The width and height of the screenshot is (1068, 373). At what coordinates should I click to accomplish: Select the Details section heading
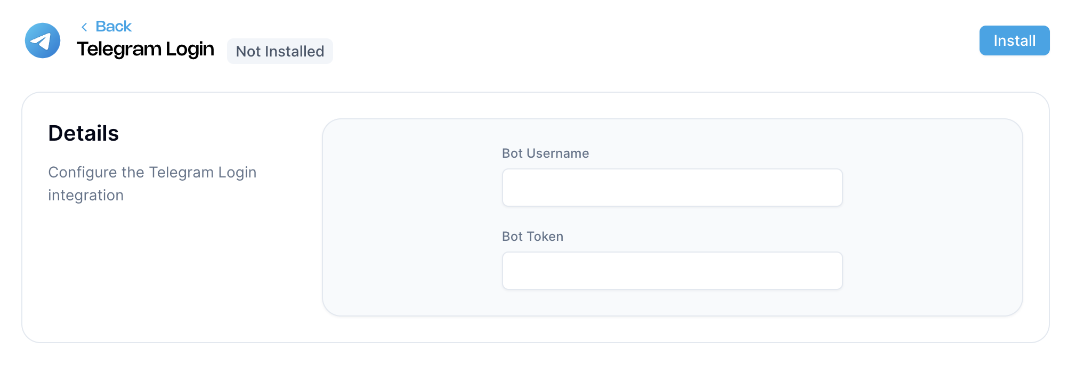(x=83, y=133)
